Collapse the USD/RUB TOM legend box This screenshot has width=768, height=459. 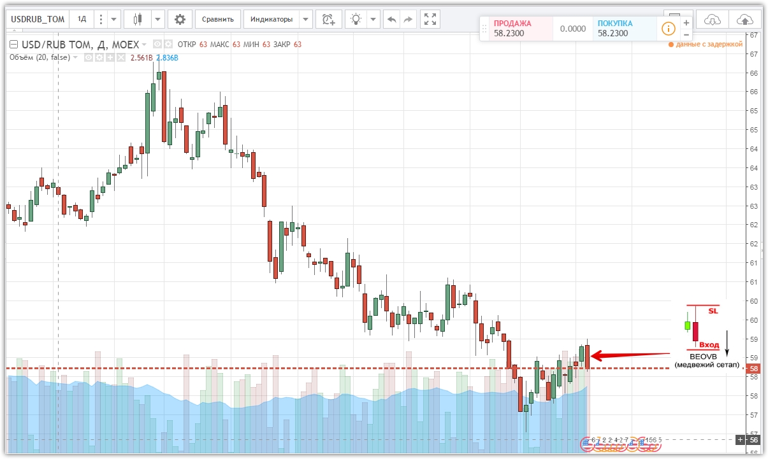tap(14, 45)
